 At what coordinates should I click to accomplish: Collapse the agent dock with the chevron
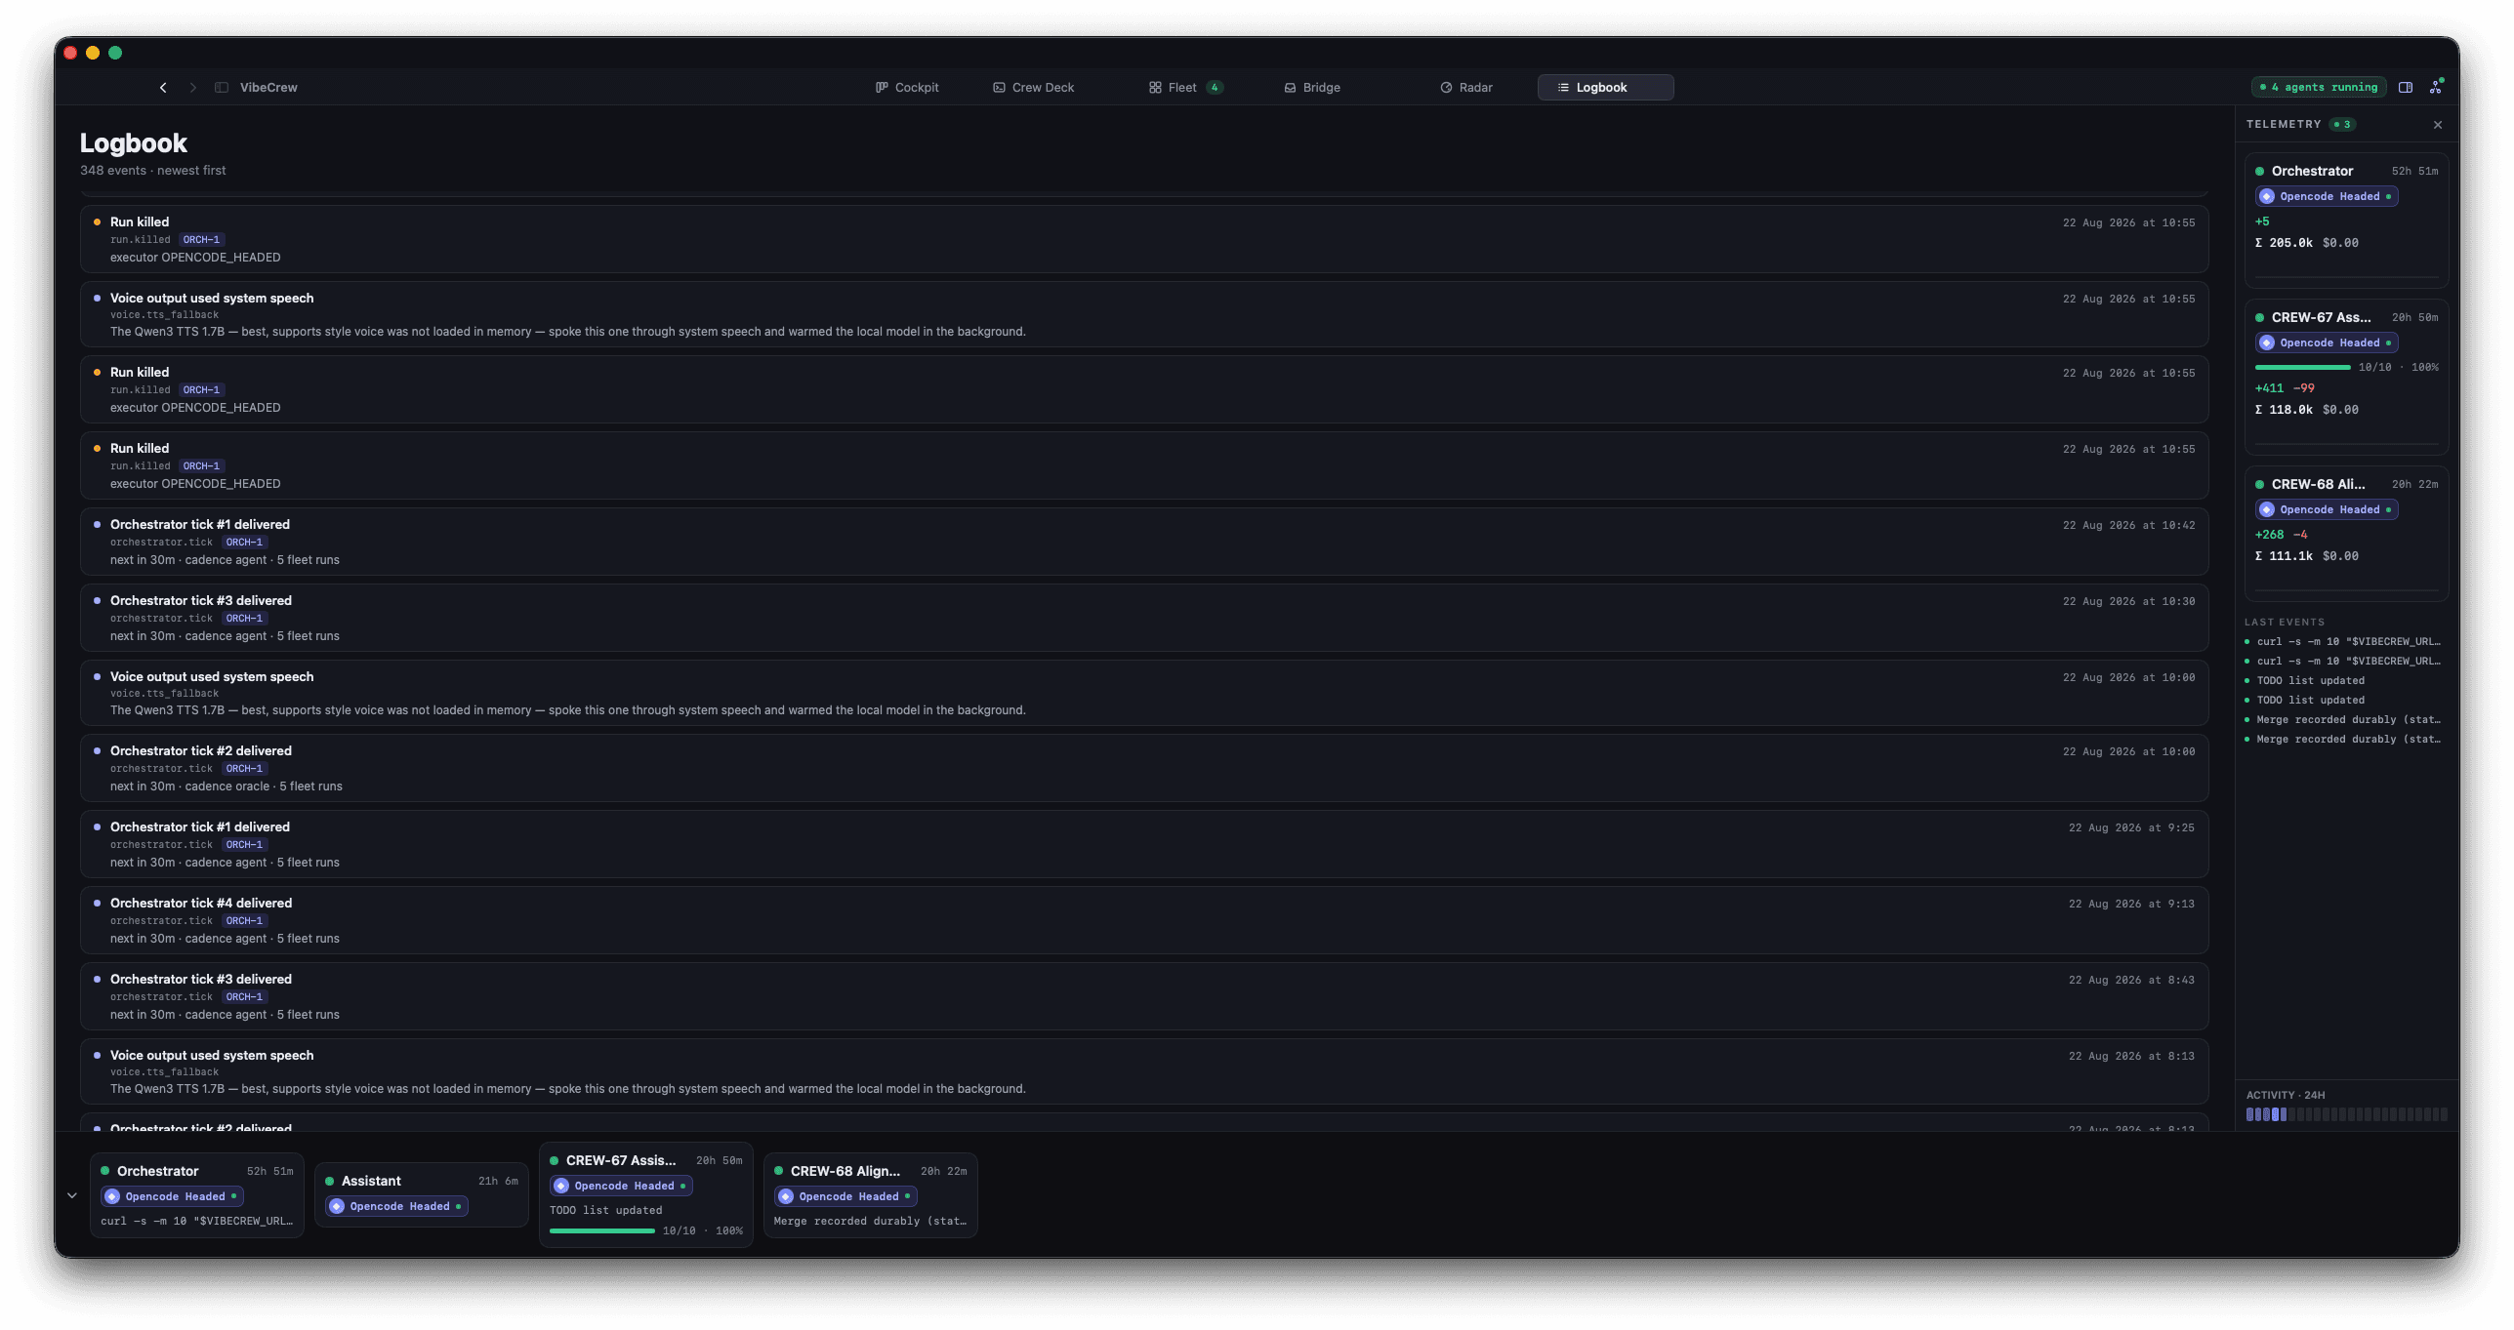71,1194
